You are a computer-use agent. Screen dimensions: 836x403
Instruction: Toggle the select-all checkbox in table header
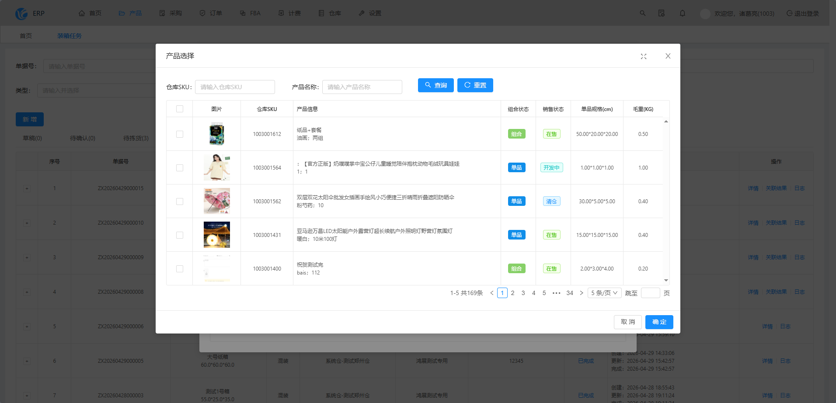[180, 109]
